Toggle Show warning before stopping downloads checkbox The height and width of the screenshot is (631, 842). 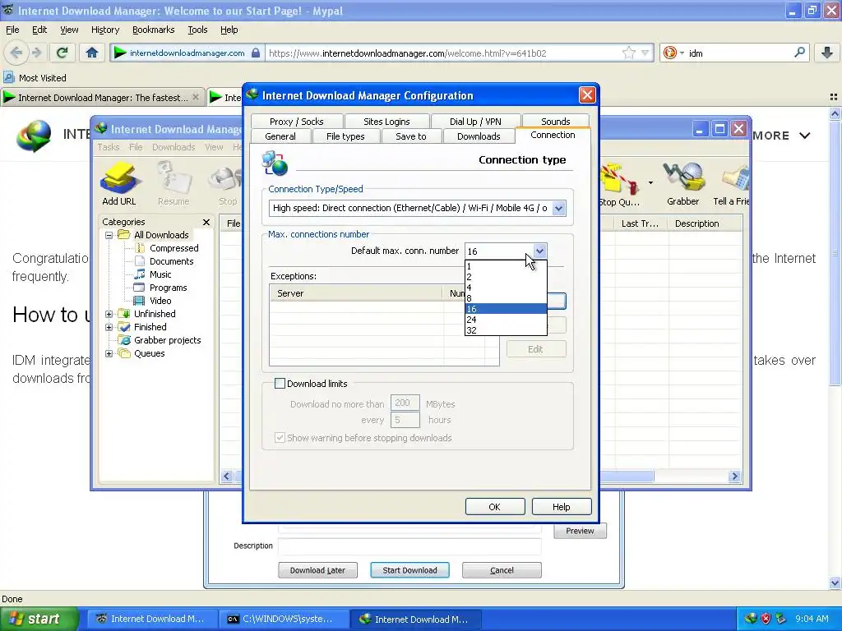pyautogui.click(x=280, y=437)
